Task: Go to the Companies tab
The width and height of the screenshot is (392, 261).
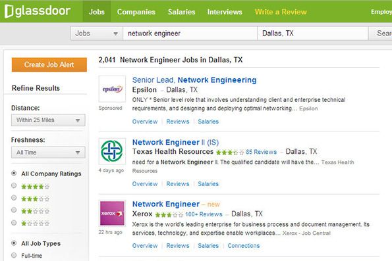Action: tap(136, 12)
